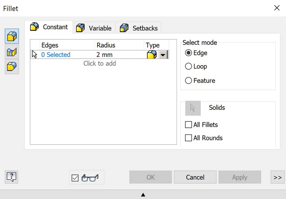Click the edge selection cursor icon in row

coord(35,54)
